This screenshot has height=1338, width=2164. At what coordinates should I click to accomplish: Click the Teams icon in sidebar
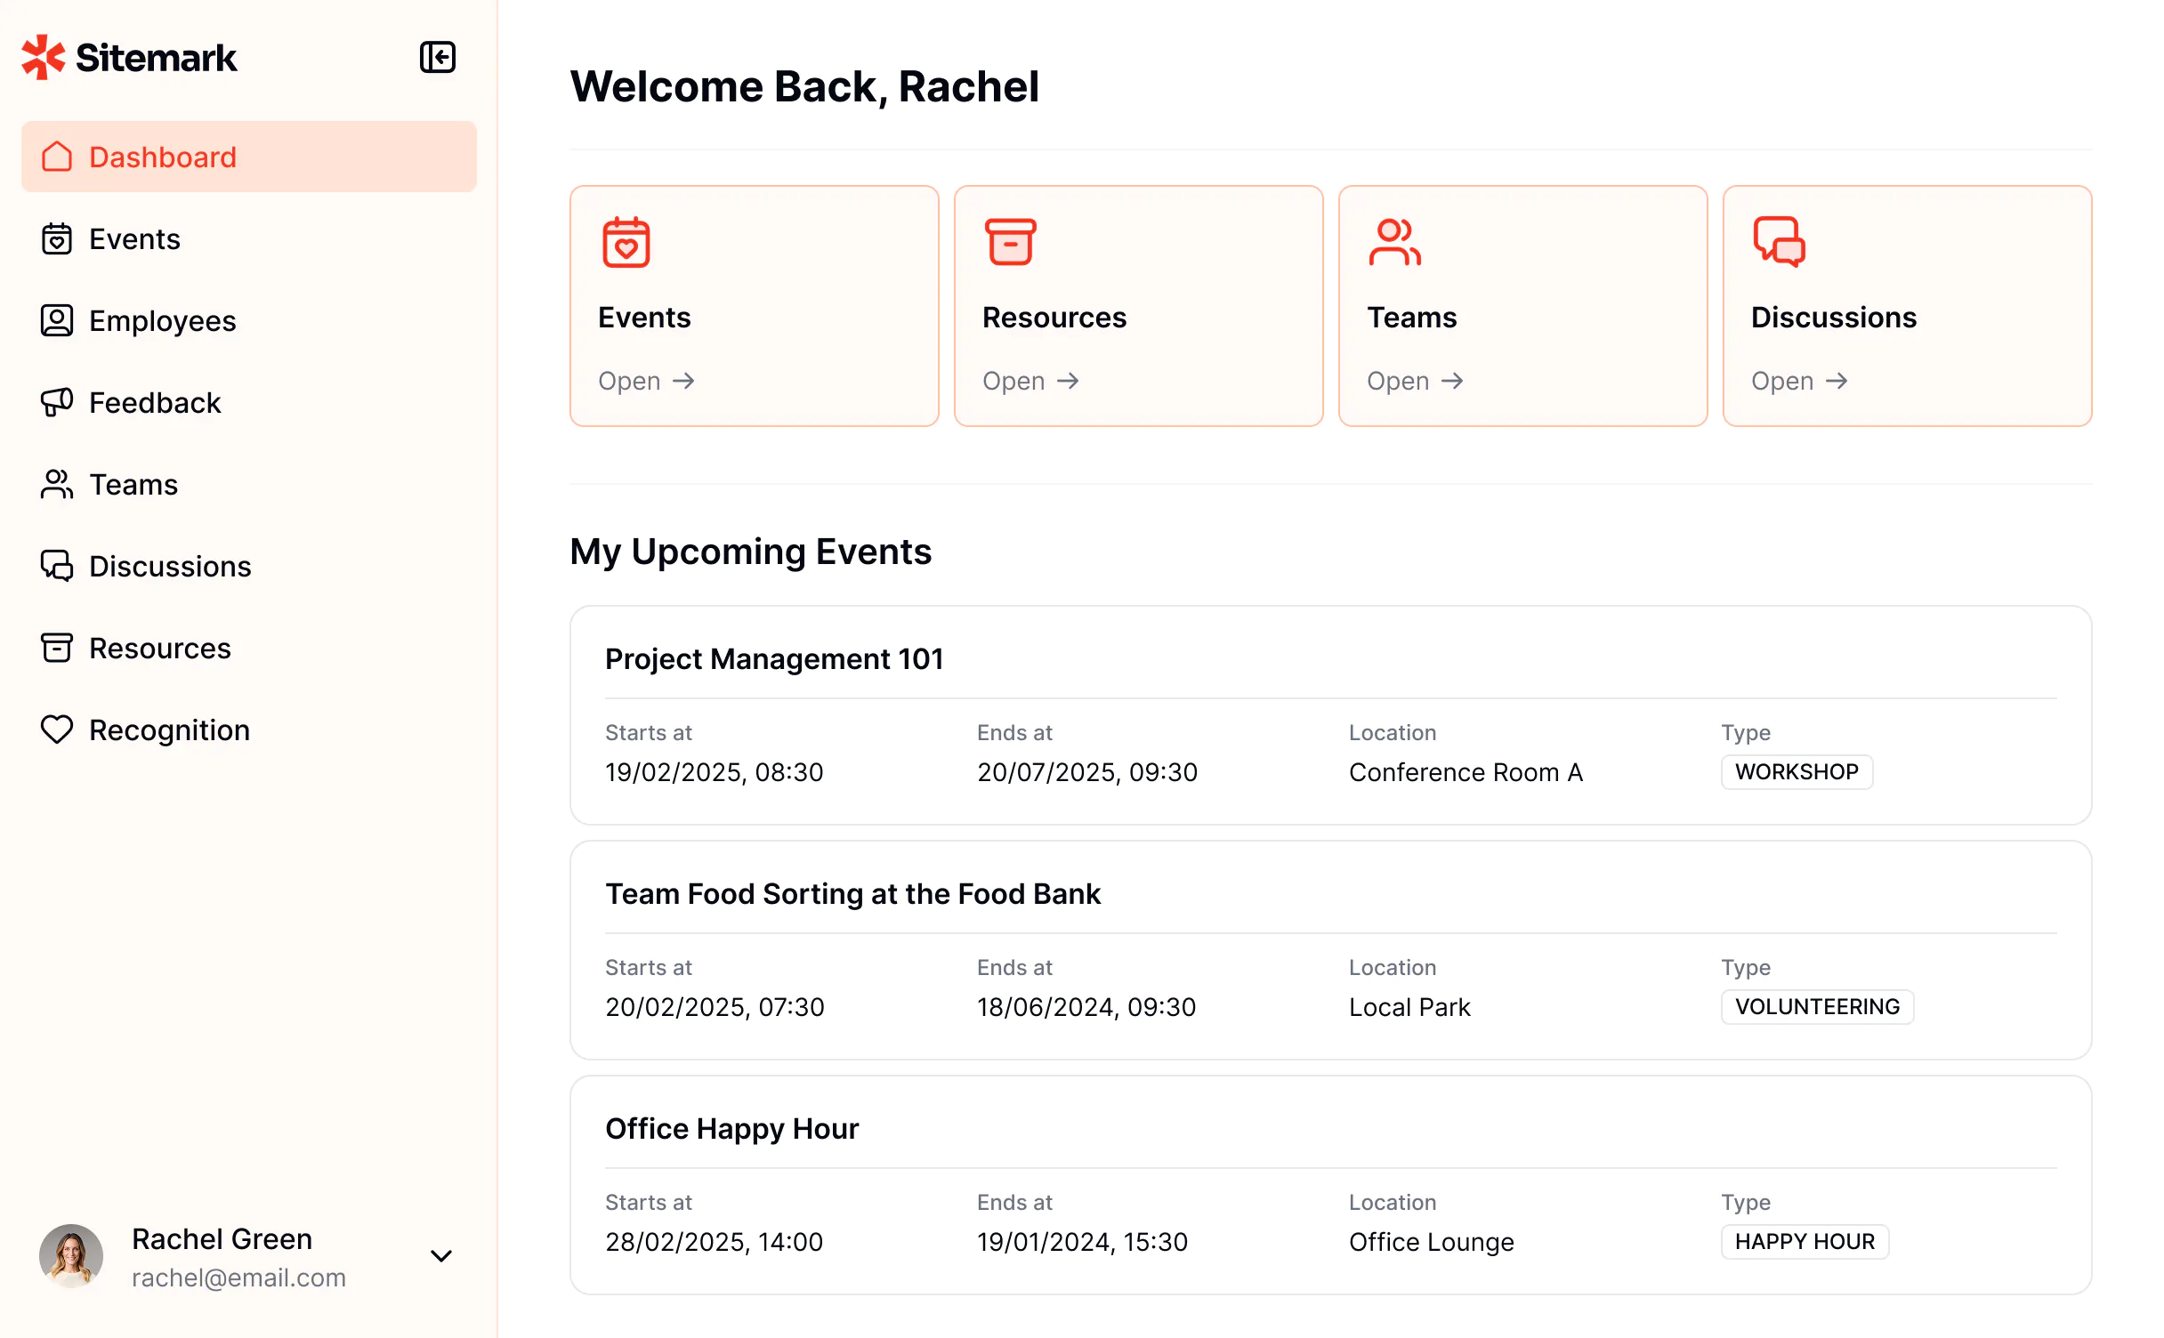point(57,484)
